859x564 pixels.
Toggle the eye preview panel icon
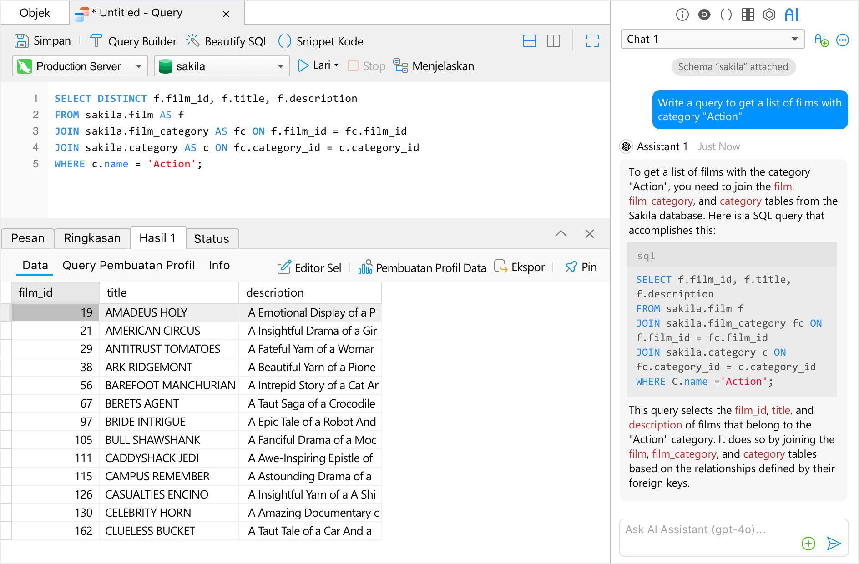click(704, 15)
